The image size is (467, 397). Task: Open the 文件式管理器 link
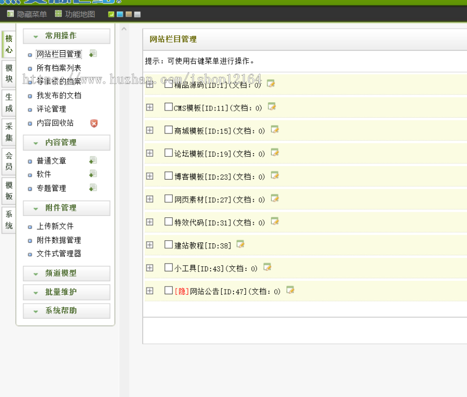(x=59, y=254)
